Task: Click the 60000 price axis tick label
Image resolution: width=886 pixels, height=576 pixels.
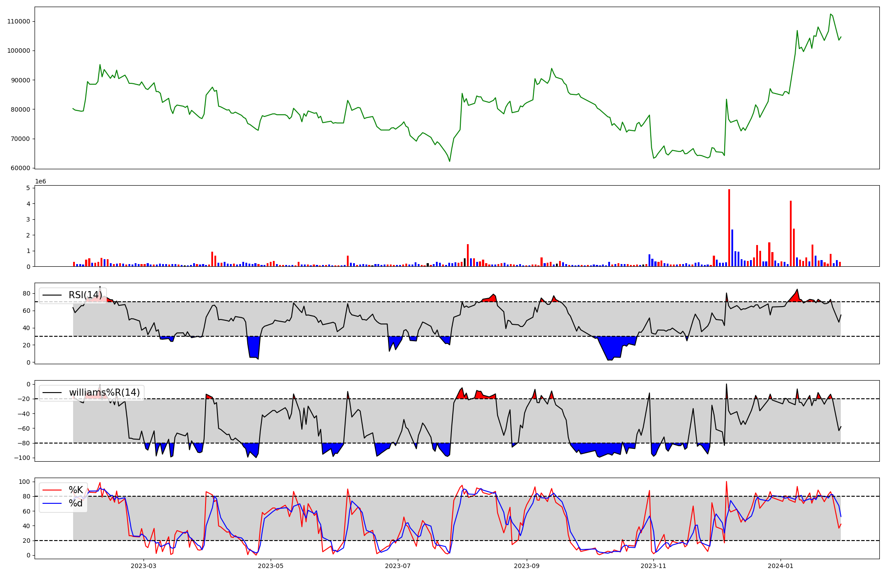Action: (20, 168)
